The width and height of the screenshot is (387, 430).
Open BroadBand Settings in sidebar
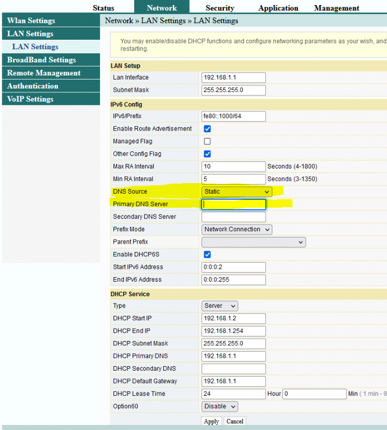(41, 60)
